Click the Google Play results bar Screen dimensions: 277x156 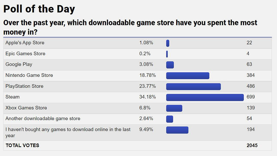coord(170,65)
